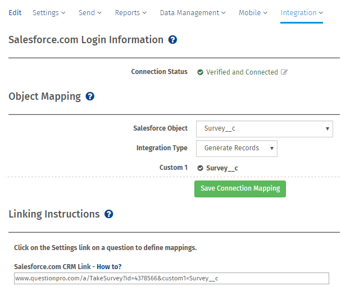Open the Edit tab
The image size is (341, 291).
tap(15, 12)
